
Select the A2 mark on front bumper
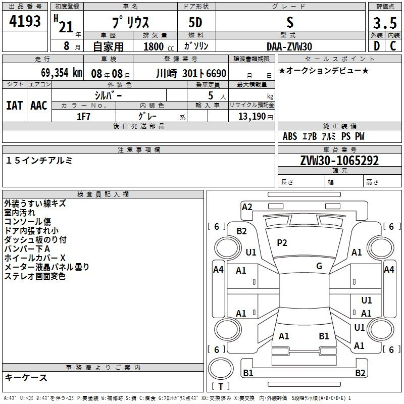coord(247,207)
